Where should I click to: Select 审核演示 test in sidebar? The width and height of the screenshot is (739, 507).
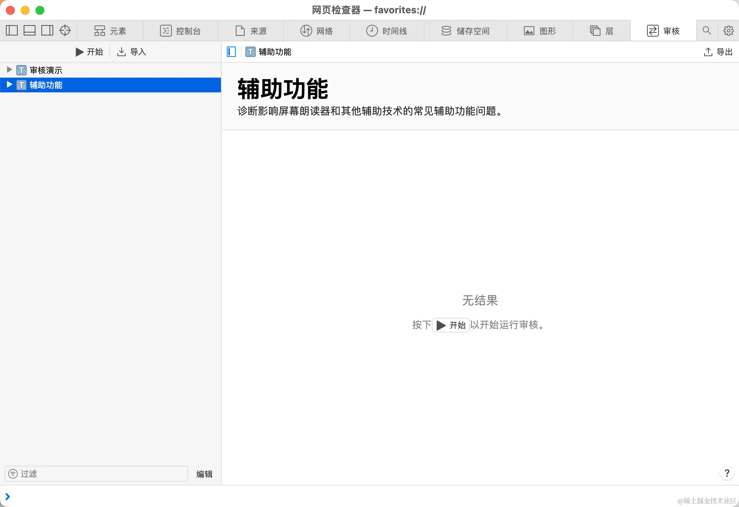click(x=46, y=70)
